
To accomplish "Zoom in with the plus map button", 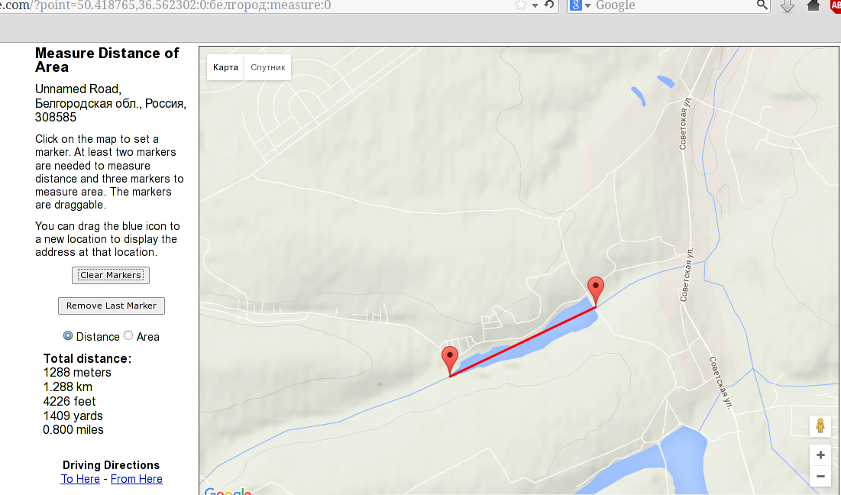I will (820, 455).
